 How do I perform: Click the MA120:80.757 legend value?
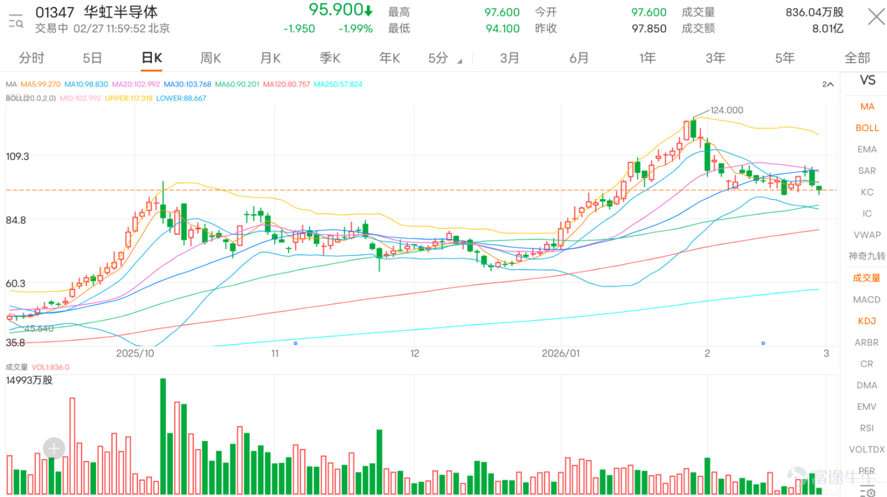(287, 84)
